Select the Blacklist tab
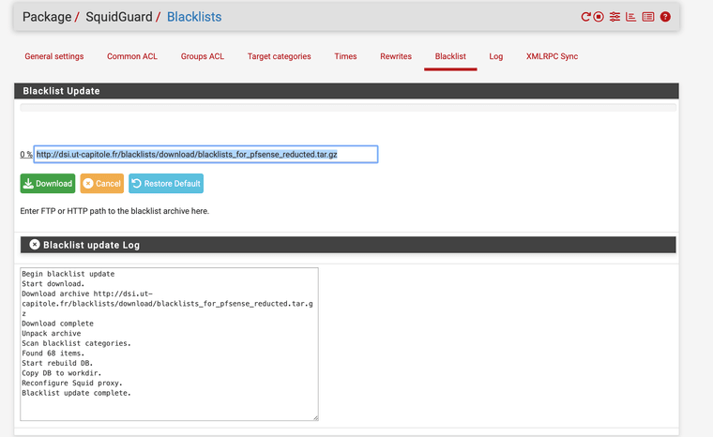Viewport: 713px width, 437px height. [x=450, y=56]
